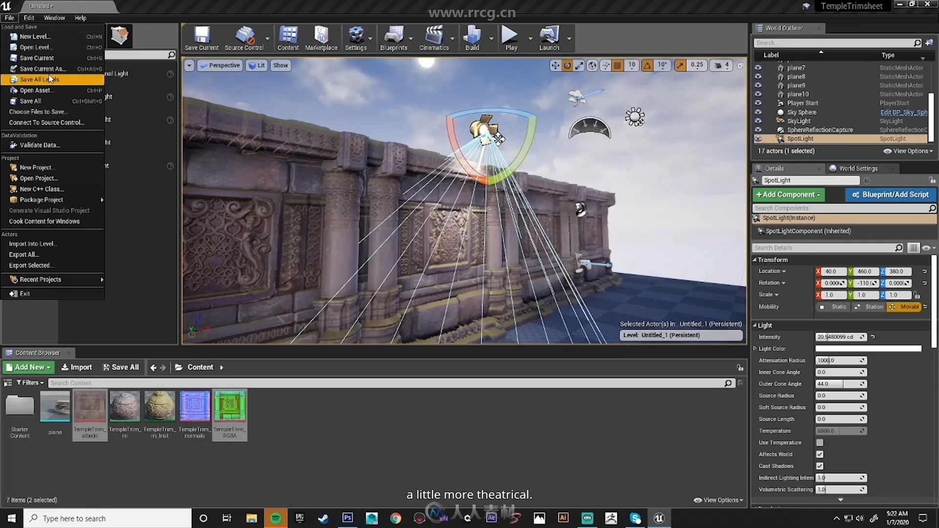Open Cinematics toolbar icon
Viewport: 939px width, 528px height.
[x=434, y=38]
